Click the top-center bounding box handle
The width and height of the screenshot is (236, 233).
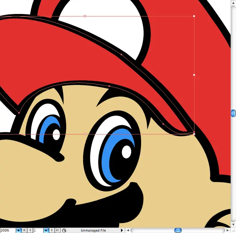pos(85,16)
